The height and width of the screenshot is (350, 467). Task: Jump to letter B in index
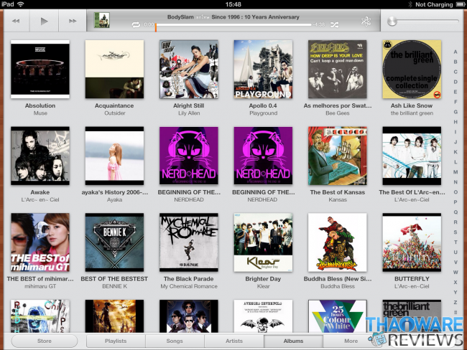(456, 62)
